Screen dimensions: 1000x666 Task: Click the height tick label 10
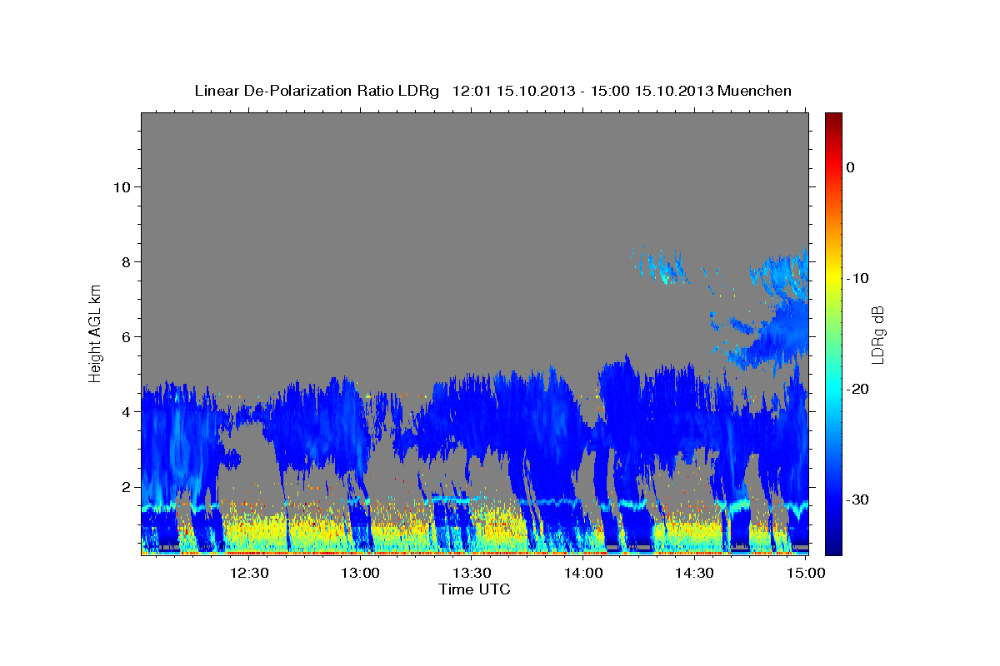(x=122, y=187)
